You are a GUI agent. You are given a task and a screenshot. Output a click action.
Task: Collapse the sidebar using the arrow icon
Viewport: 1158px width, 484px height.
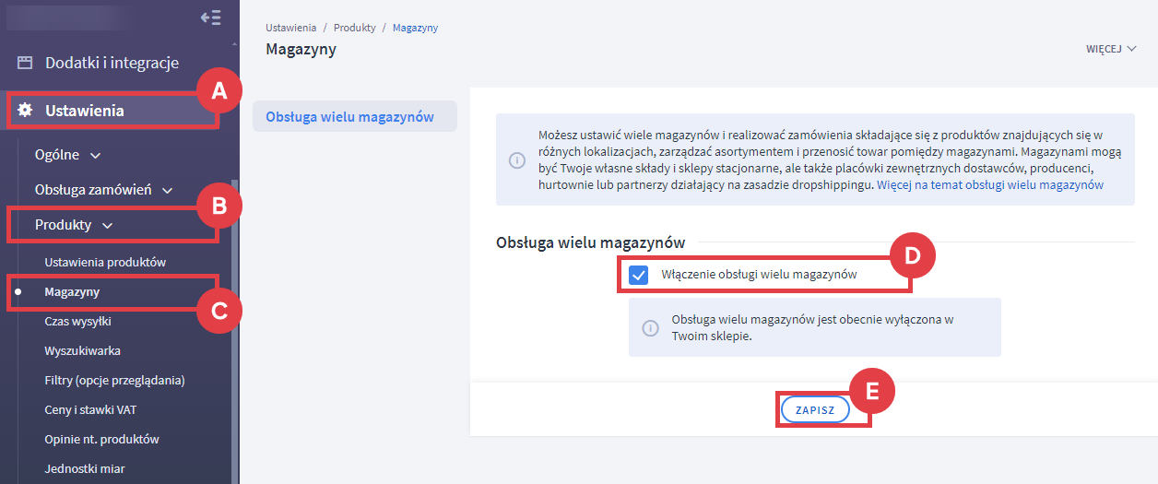210,18
